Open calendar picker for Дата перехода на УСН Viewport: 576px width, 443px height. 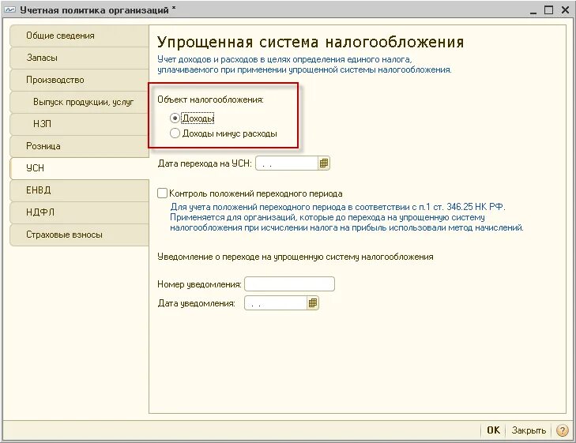[x=324, y=163]
